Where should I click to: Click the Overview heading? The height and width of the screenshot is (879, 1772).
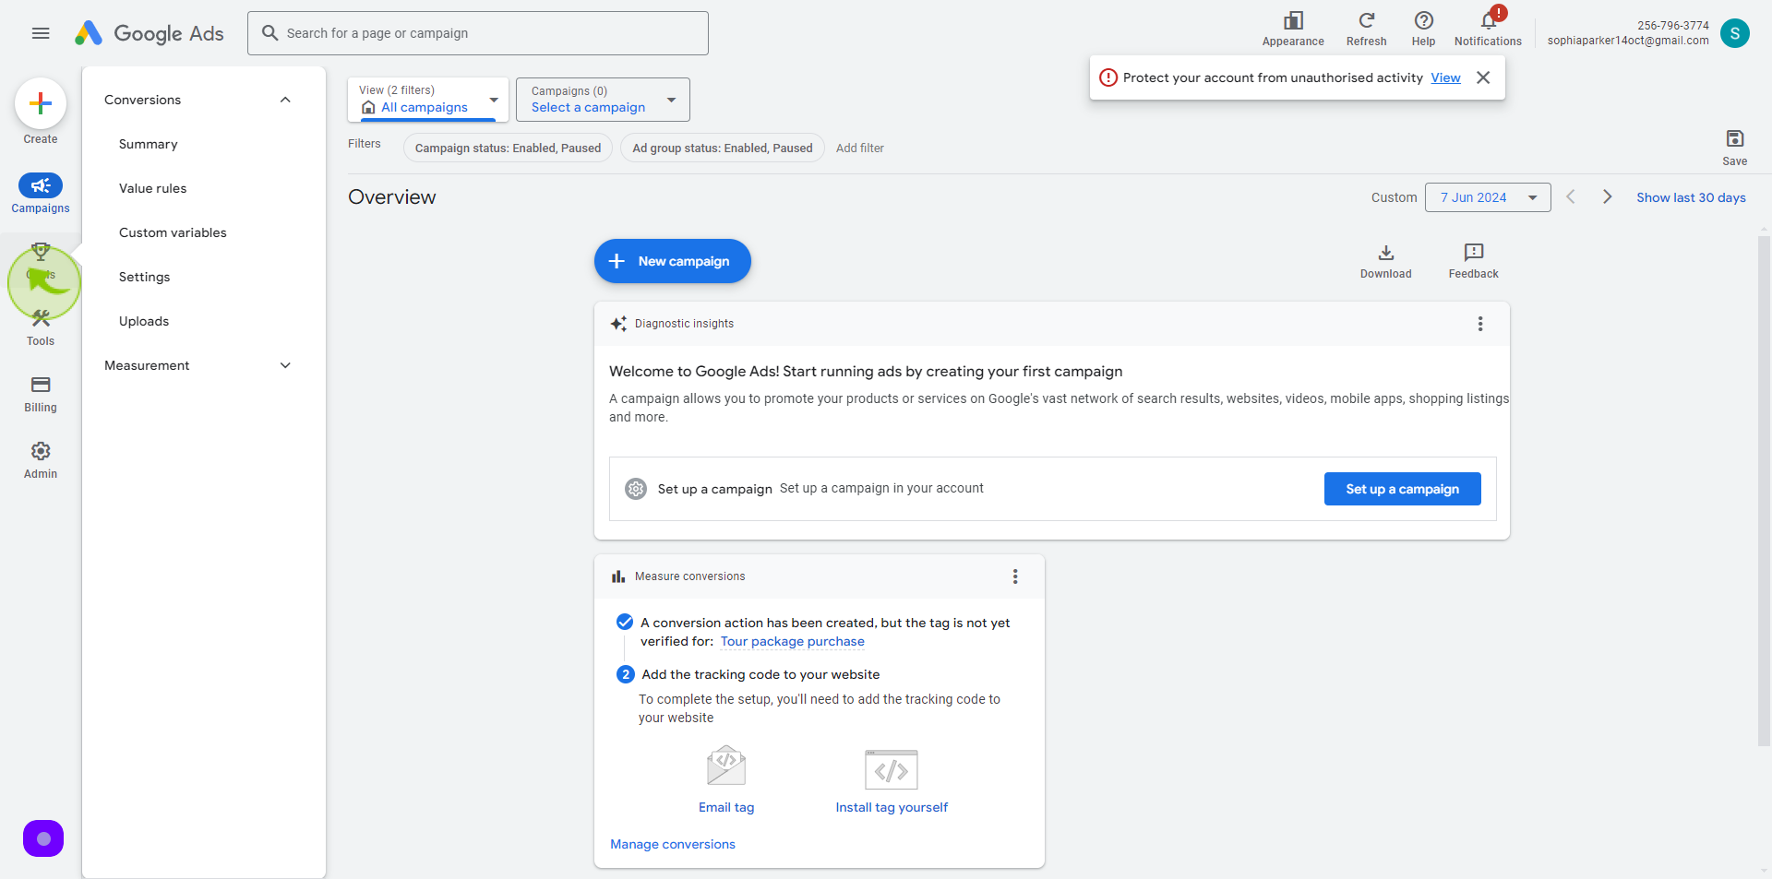392,197
